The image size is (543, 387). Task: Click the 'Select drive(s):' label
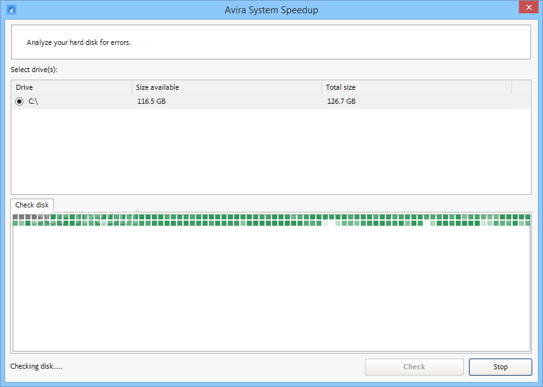[34, 70]
